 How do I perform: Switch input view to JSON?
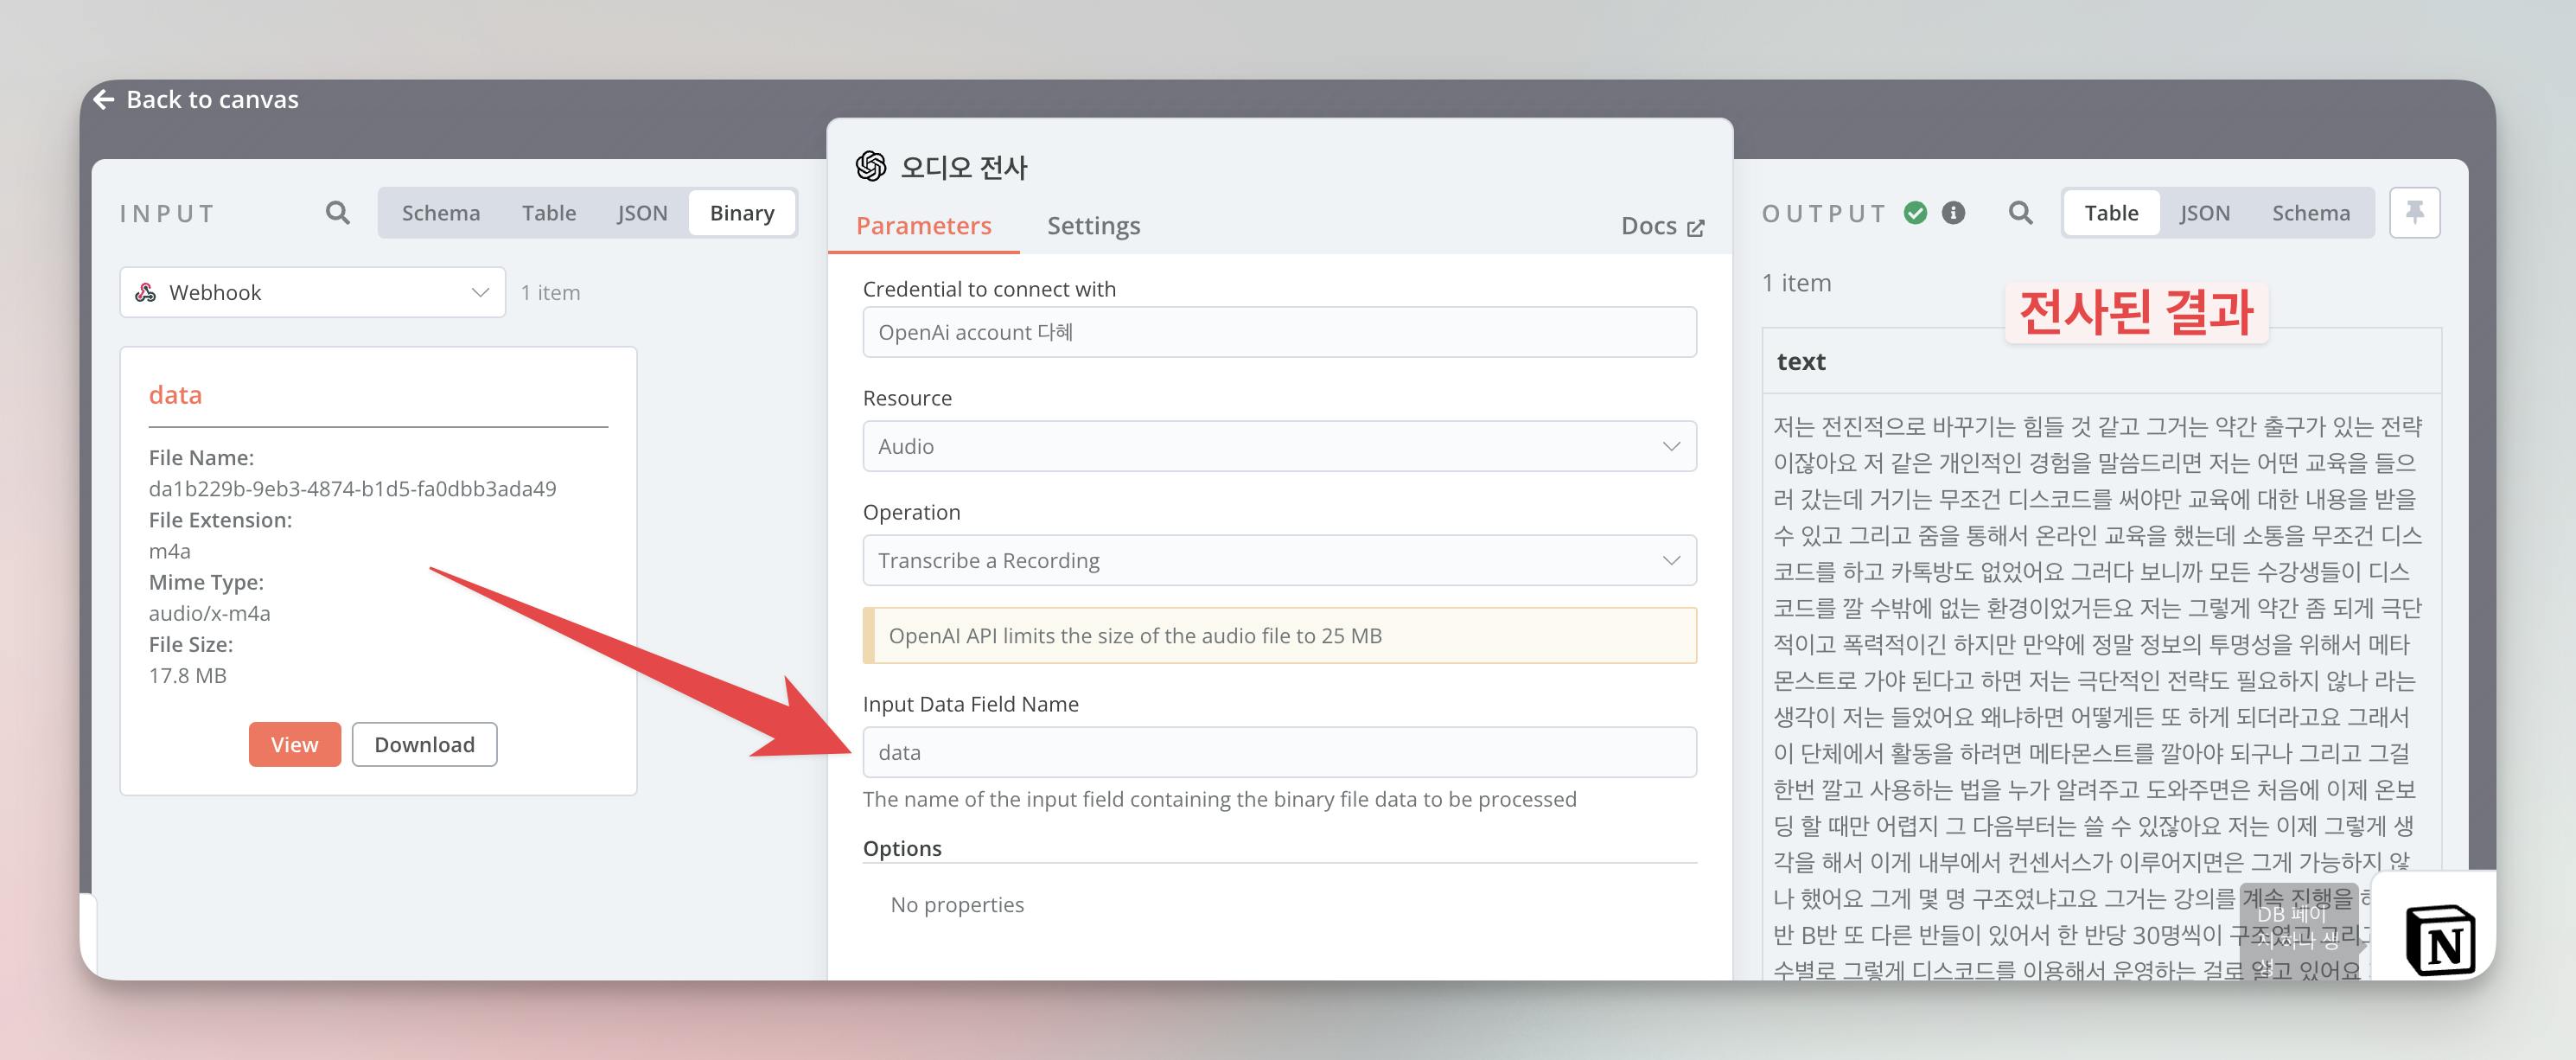[642, 212]
